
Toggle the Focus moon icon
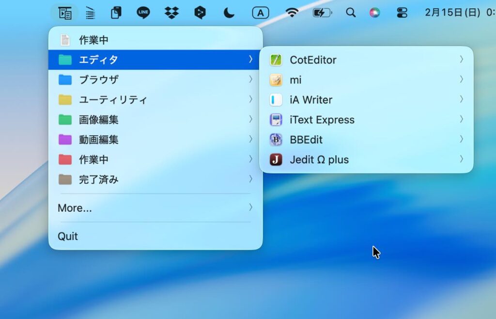coord(229,13)
